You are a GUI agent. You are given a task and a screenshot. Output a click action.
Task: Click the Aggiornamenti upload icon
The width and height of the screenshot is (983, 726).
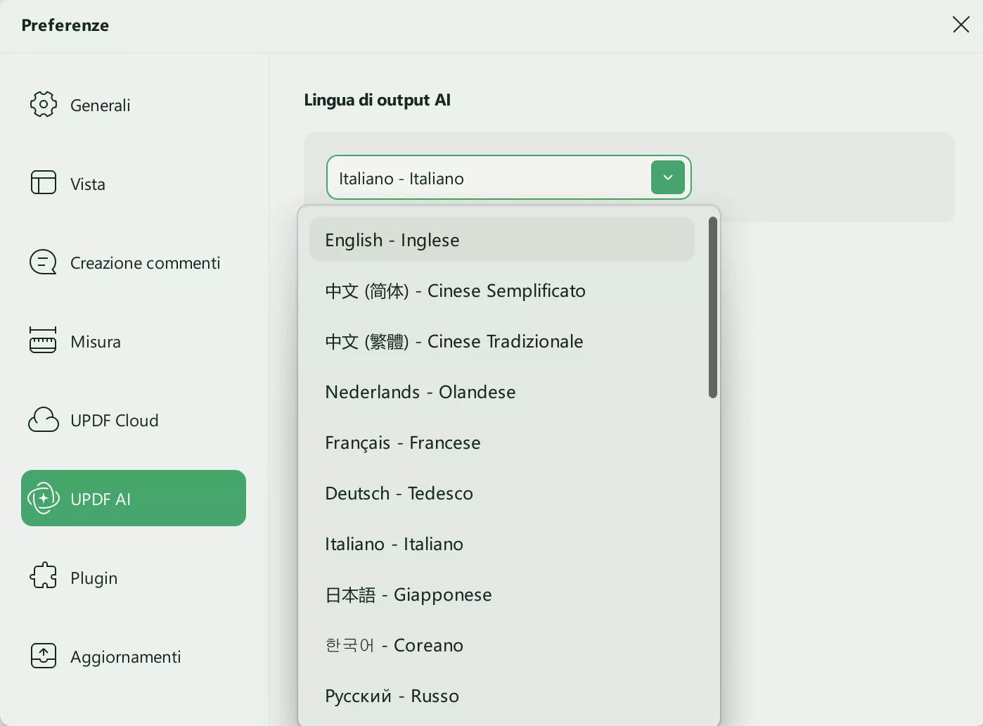(x=44, y=656)
